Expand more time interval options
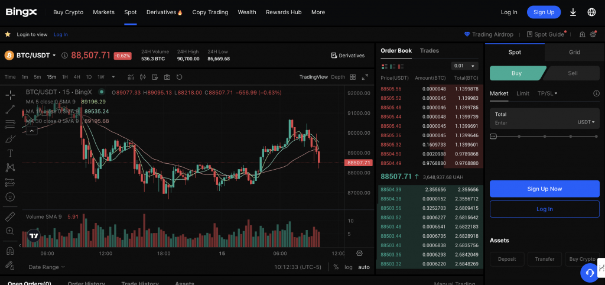 (x=113, y=77)
